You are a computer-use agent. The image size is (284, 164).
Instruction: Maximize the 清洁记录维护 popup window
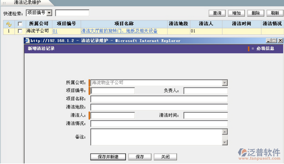click(x=273, y=41)
